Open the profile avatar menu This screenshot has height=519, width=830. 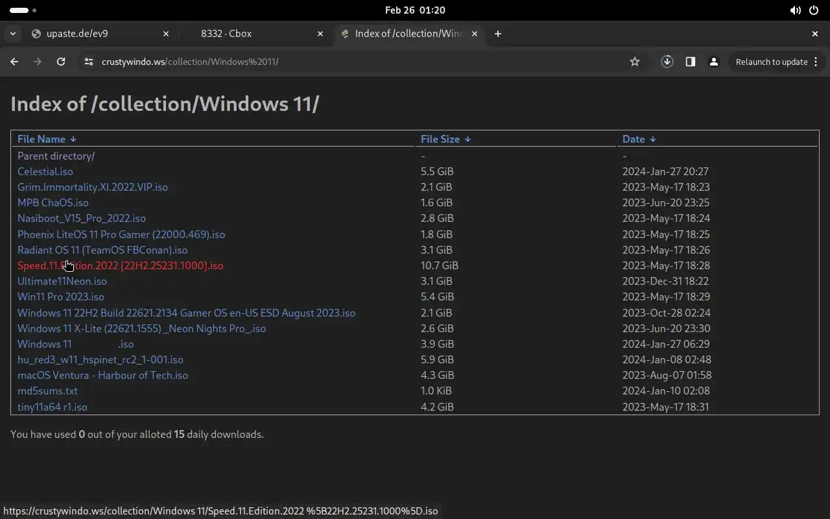tap(713, 62)
